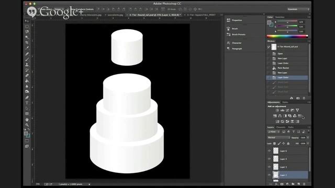Switch to the Styles tab
335x188 pixels.
click(x=285, y=102)
